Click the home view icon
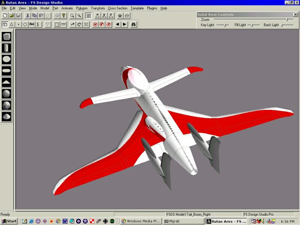This screenshot has height=225, width=300. tap(127, 16)
